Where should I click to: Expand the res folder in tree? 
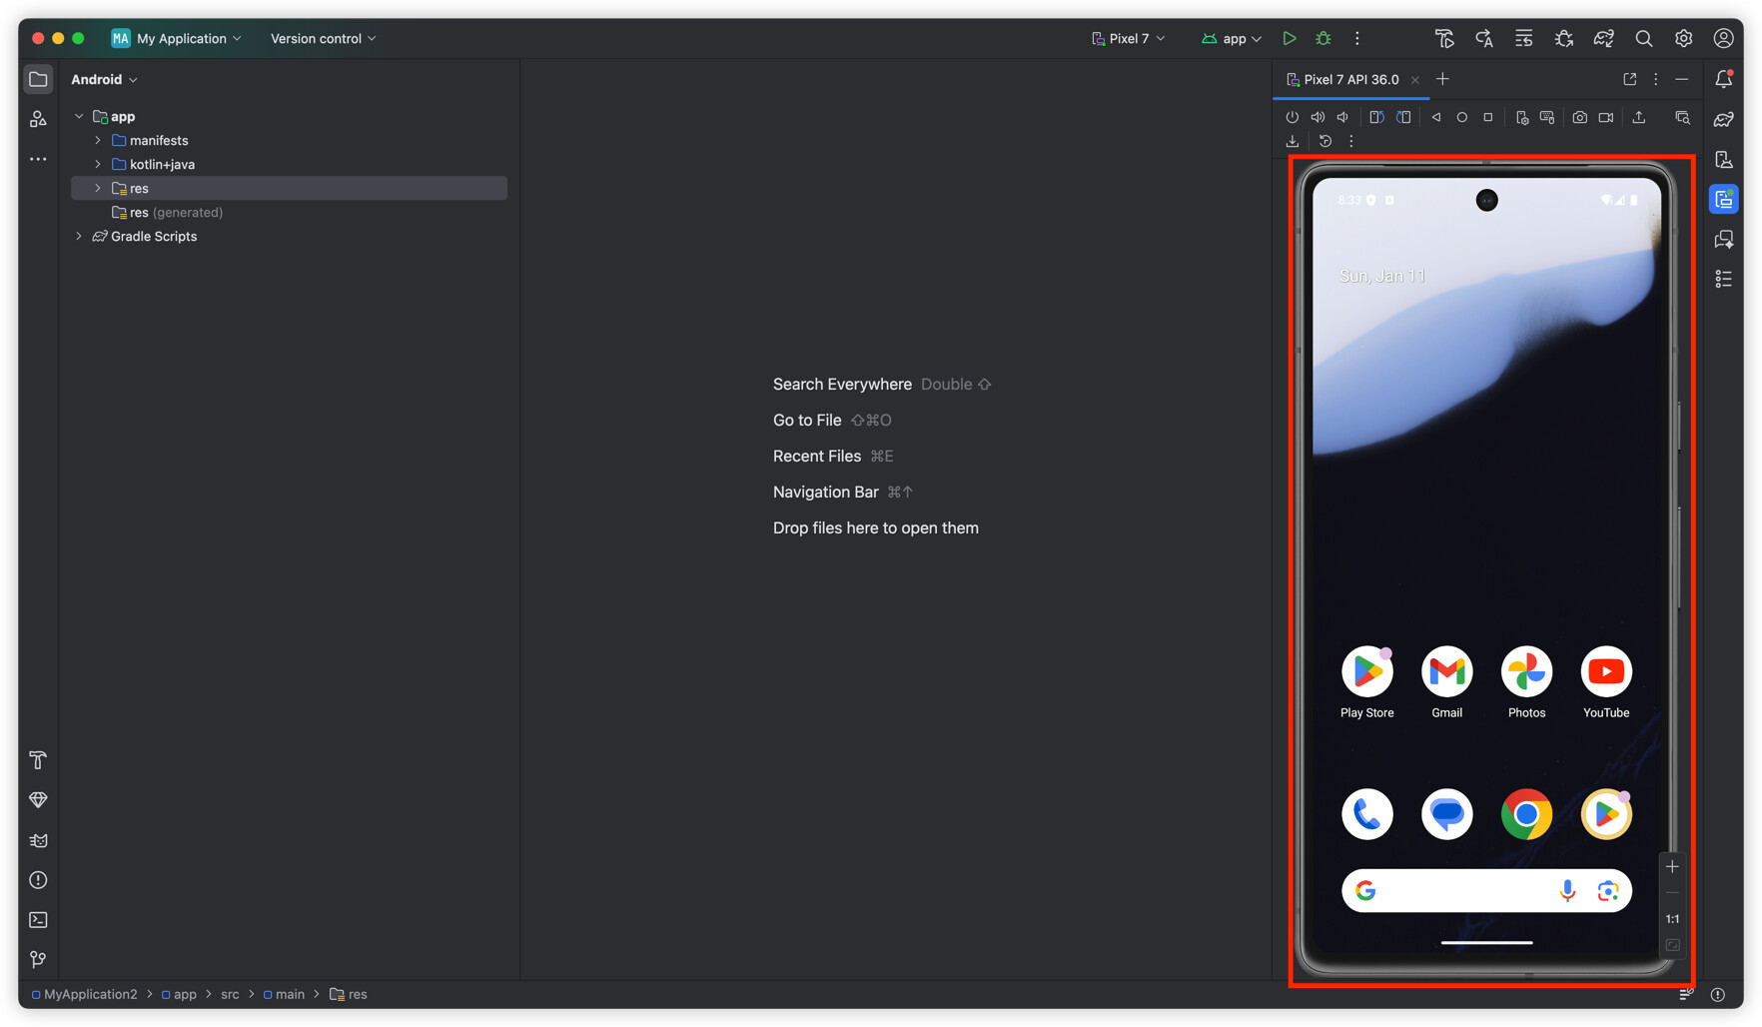[x=98, y=188]
